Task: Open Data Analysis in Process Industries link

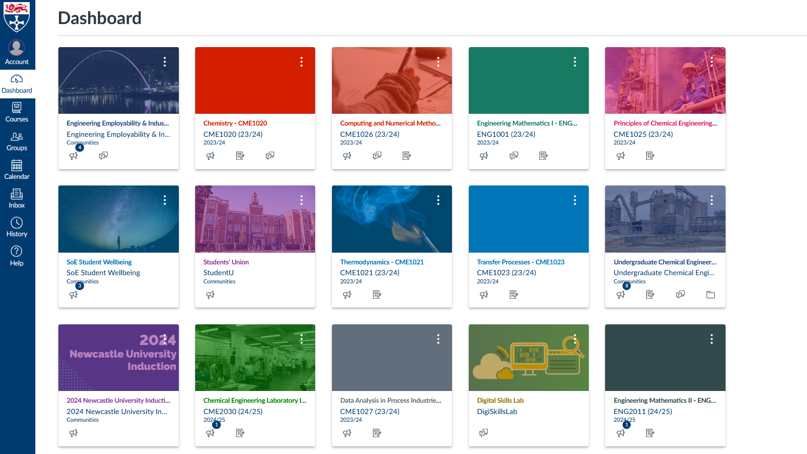Action: (390, 401)
